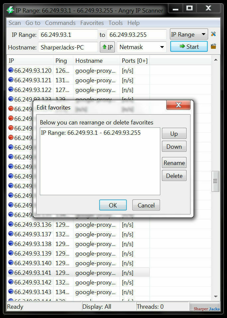Image resolution: width=227 pixels, height=318 pixels.
Task: Expand the IP Range feeder dropdown
Action: [189, 34]
